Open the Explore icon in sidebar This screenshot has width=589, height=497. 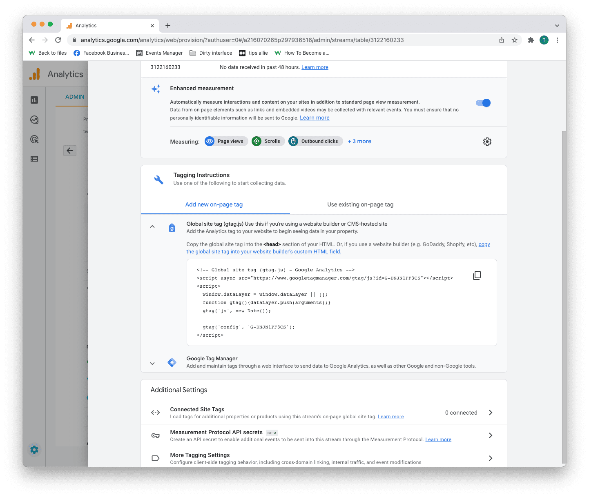pos(34,120)
